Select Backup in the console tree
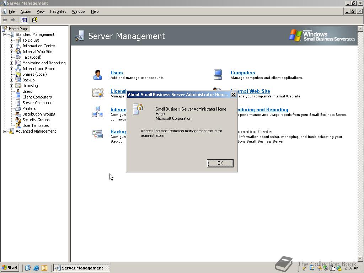364x273 pixels. (28, 80)
